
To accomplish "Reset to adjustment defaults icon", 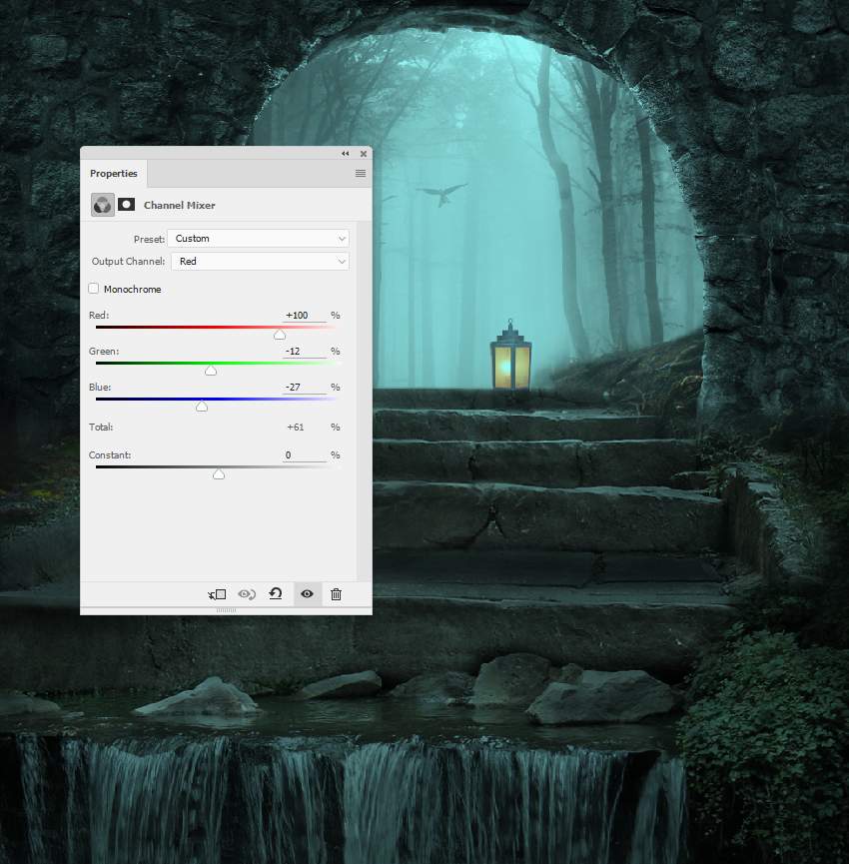I will [x=276, y=594].
